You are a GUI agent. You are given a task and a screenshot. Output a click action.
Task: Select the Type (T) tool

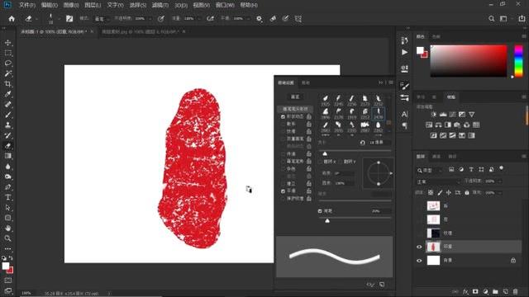[8, 197]
